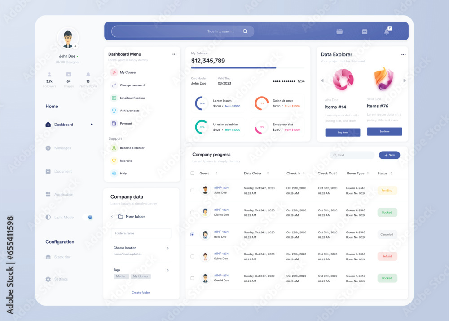This screenshot has width=449, height=321.
Task: Sort the table by Room Type column
Action: (368, 174)
